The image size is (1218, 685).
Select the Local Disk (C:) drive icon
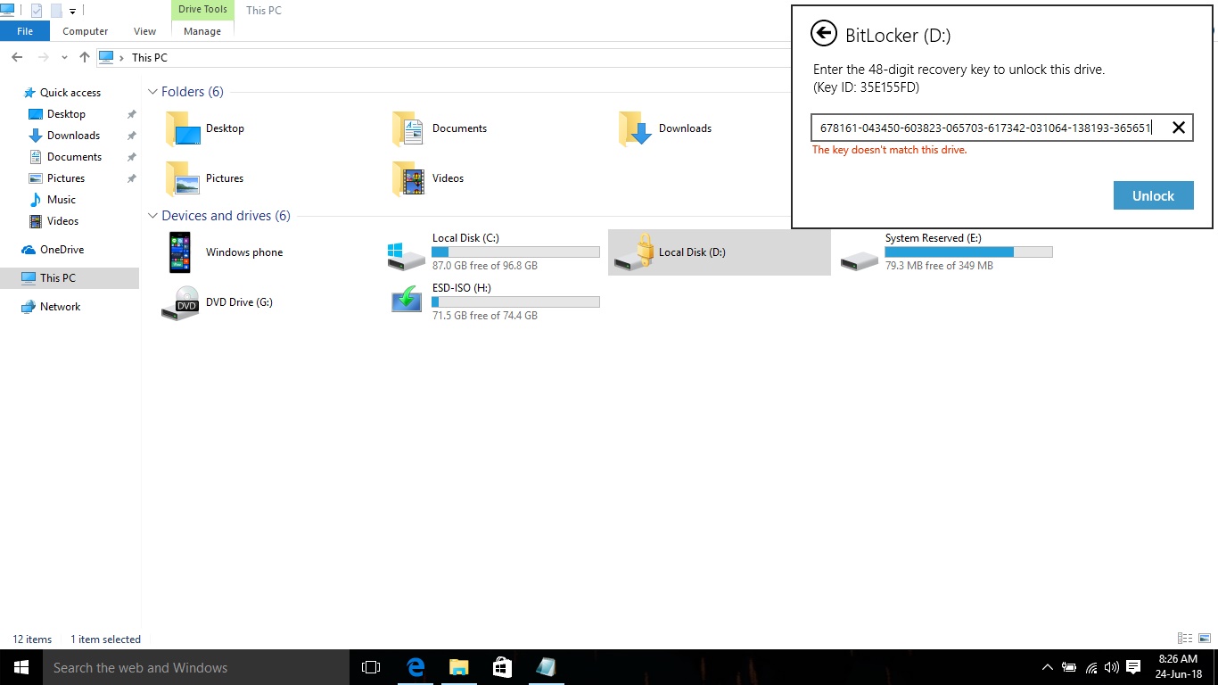pos(407,255)
